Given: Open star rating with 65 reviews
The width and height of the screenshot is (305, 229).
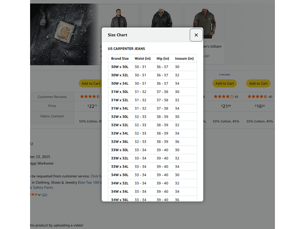Looking at the screenshot, I should pos(226,97).
